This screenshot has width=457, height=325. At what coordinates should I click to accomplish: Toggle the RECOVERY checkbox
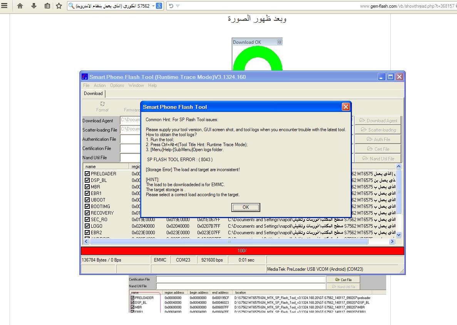[87, 213]
